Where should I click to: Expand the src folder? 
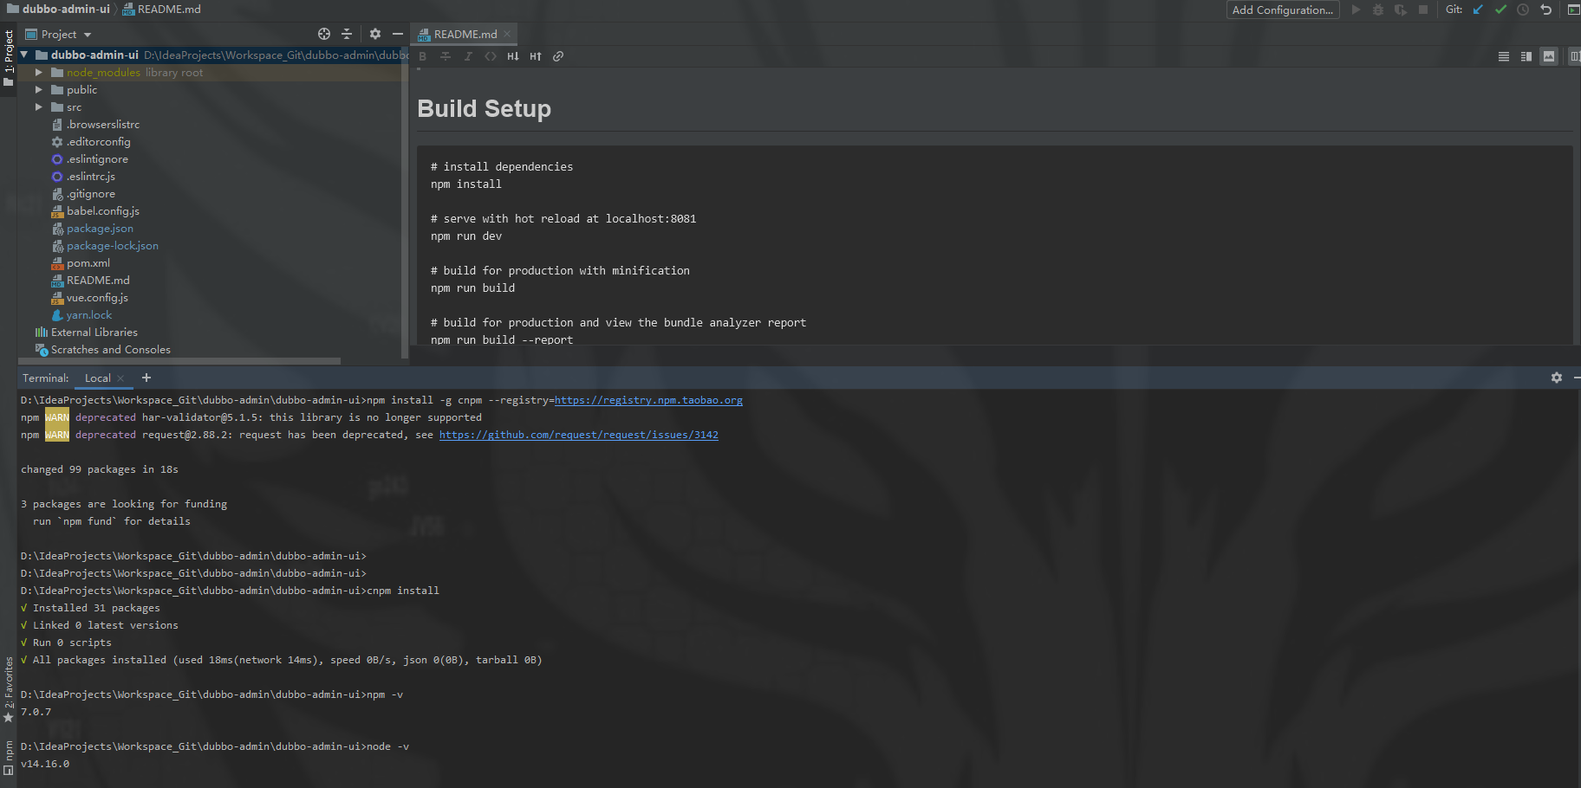pos(39,107)
